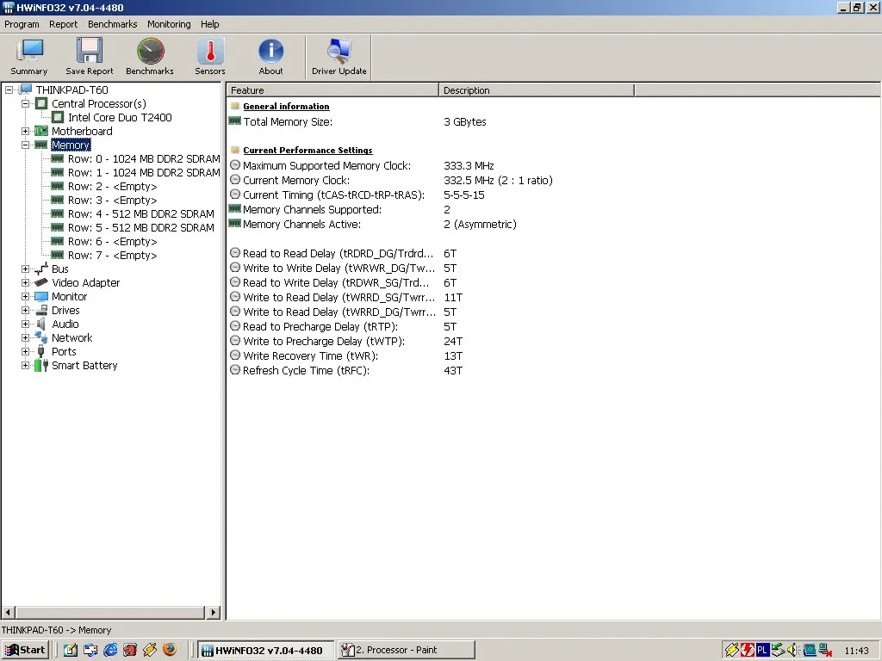Select Row: 4 - 512 MB DDR2 SDRAM
The height and width of the screenshot is (661, 882).
[141, 213]
